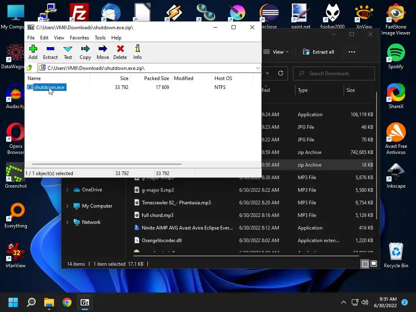Sort by Host OS column in 7-Zip
Screen dimensions: 416x312
click(x=223, y=78)
